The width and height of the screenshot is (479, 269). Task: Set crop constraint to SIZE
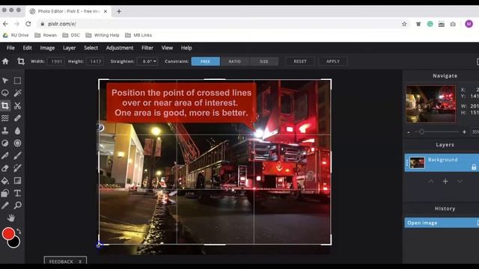click(x=264, y=61)
